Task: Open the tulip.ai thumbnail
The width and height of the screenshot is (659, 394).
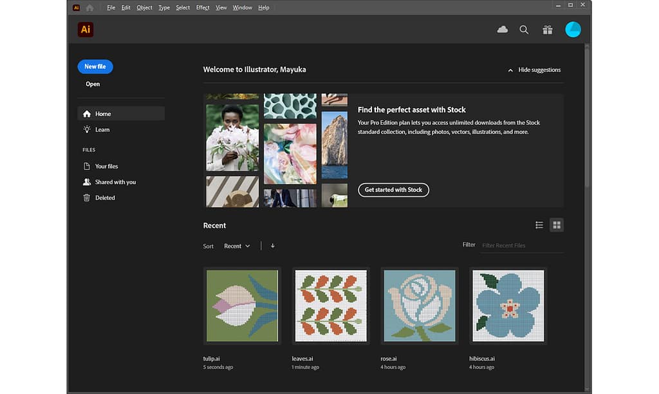Action: [242, 306]
